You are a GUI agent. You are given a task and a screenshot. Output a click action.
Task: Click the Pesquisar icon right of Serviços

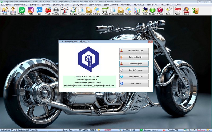coord(81,11)
